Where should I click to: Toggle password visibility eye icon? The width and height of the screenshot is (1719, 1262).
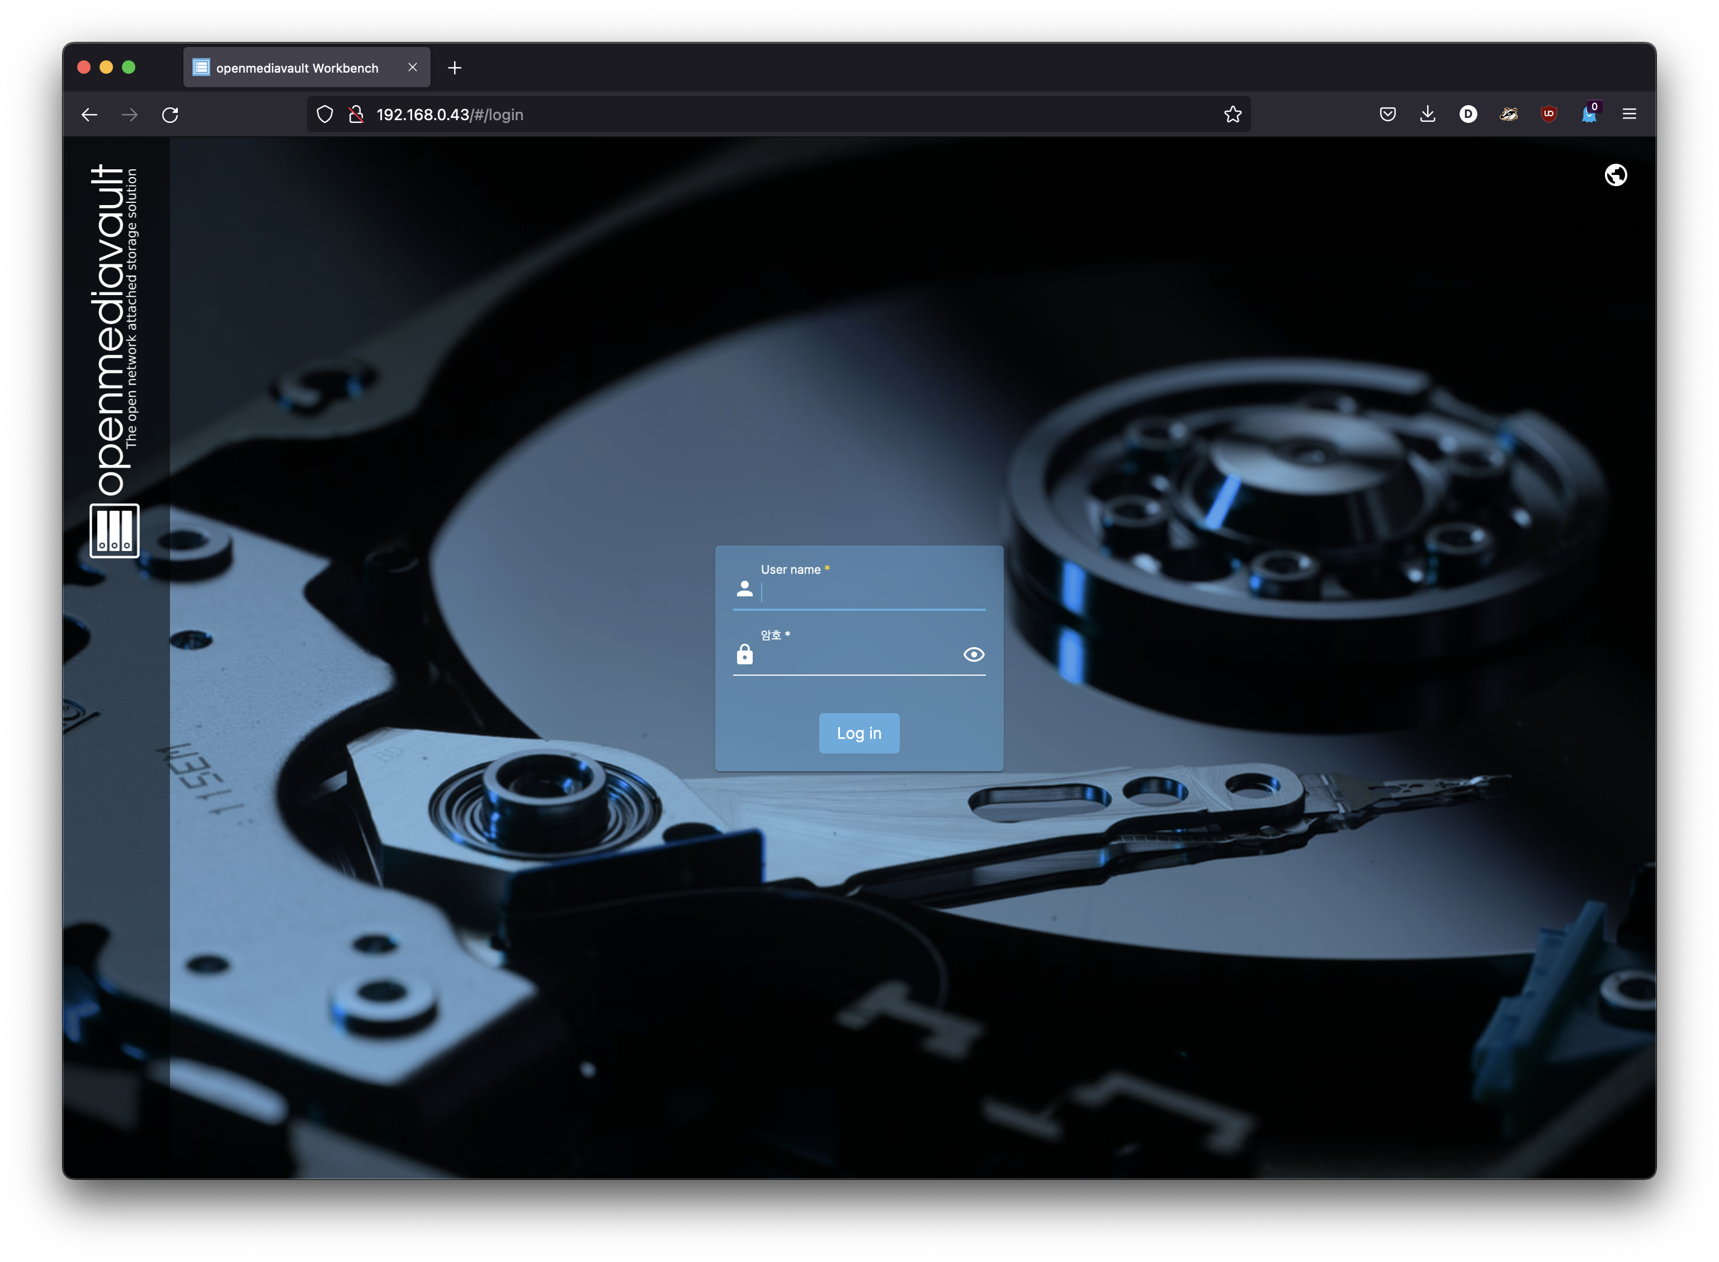coord(973,654)
